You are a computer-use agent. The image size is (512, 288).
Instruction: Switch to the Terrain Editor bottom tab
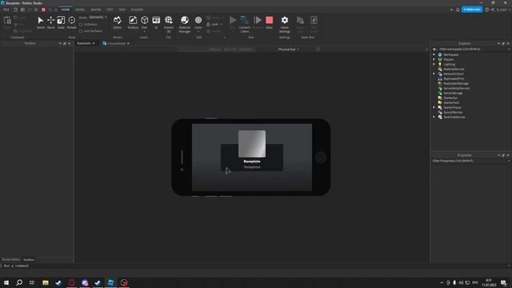10,259
